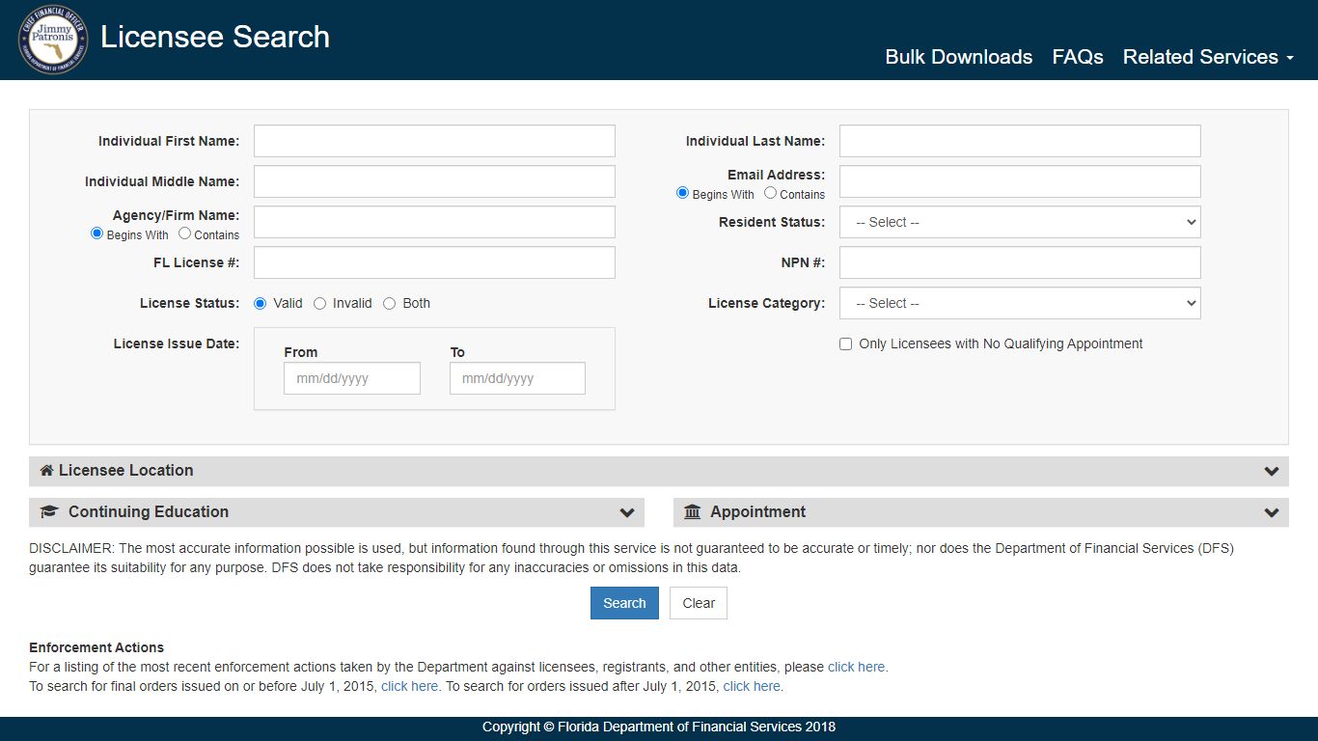Open recent enforcement actions 'click here' link
This screenshot has width=1318, height=741.
click(x=858, y=667)
